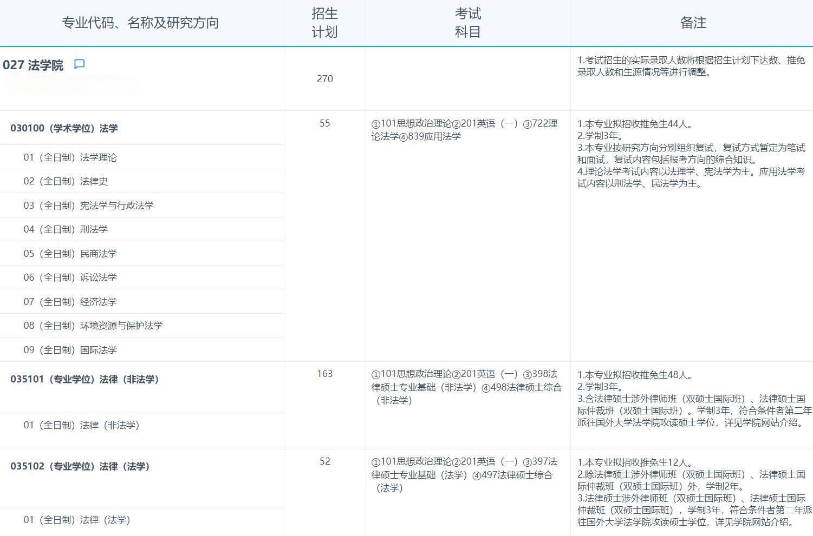Click the 专业代码、名称及研究方向 column header
Screen dimensions: 813x536
coord(141,23)
